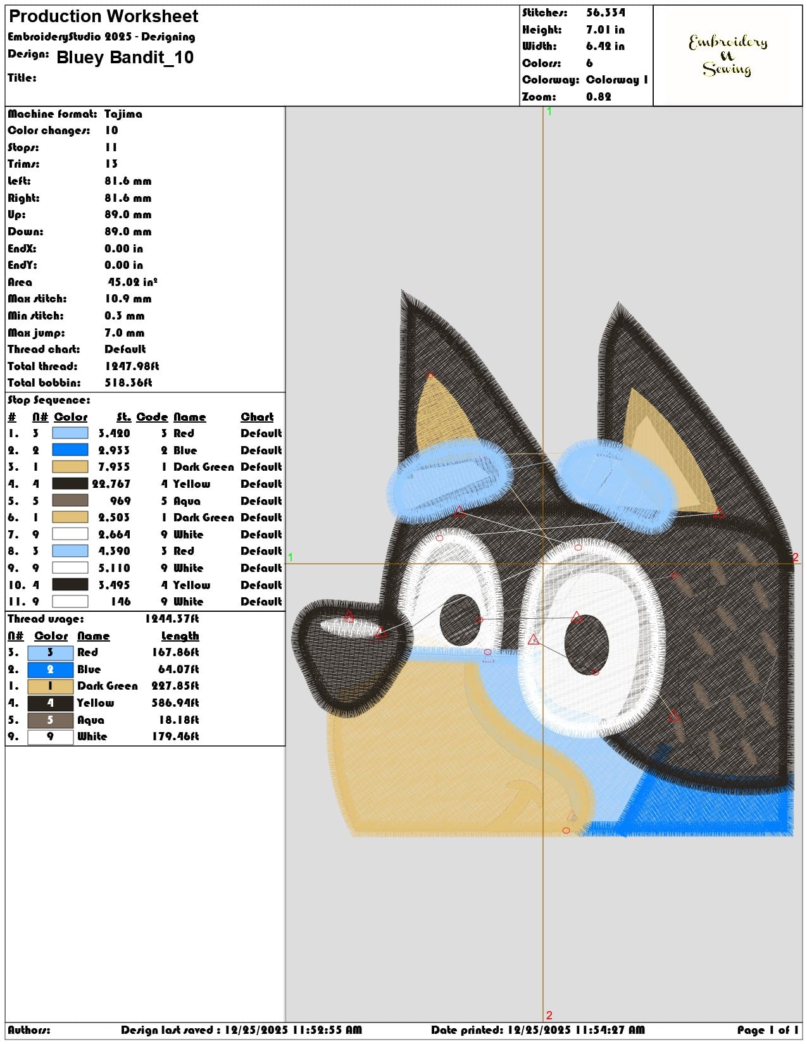The image size is (807, 1044).
Task: Click the Embroidery & Sewing logo
Action: 728,56
